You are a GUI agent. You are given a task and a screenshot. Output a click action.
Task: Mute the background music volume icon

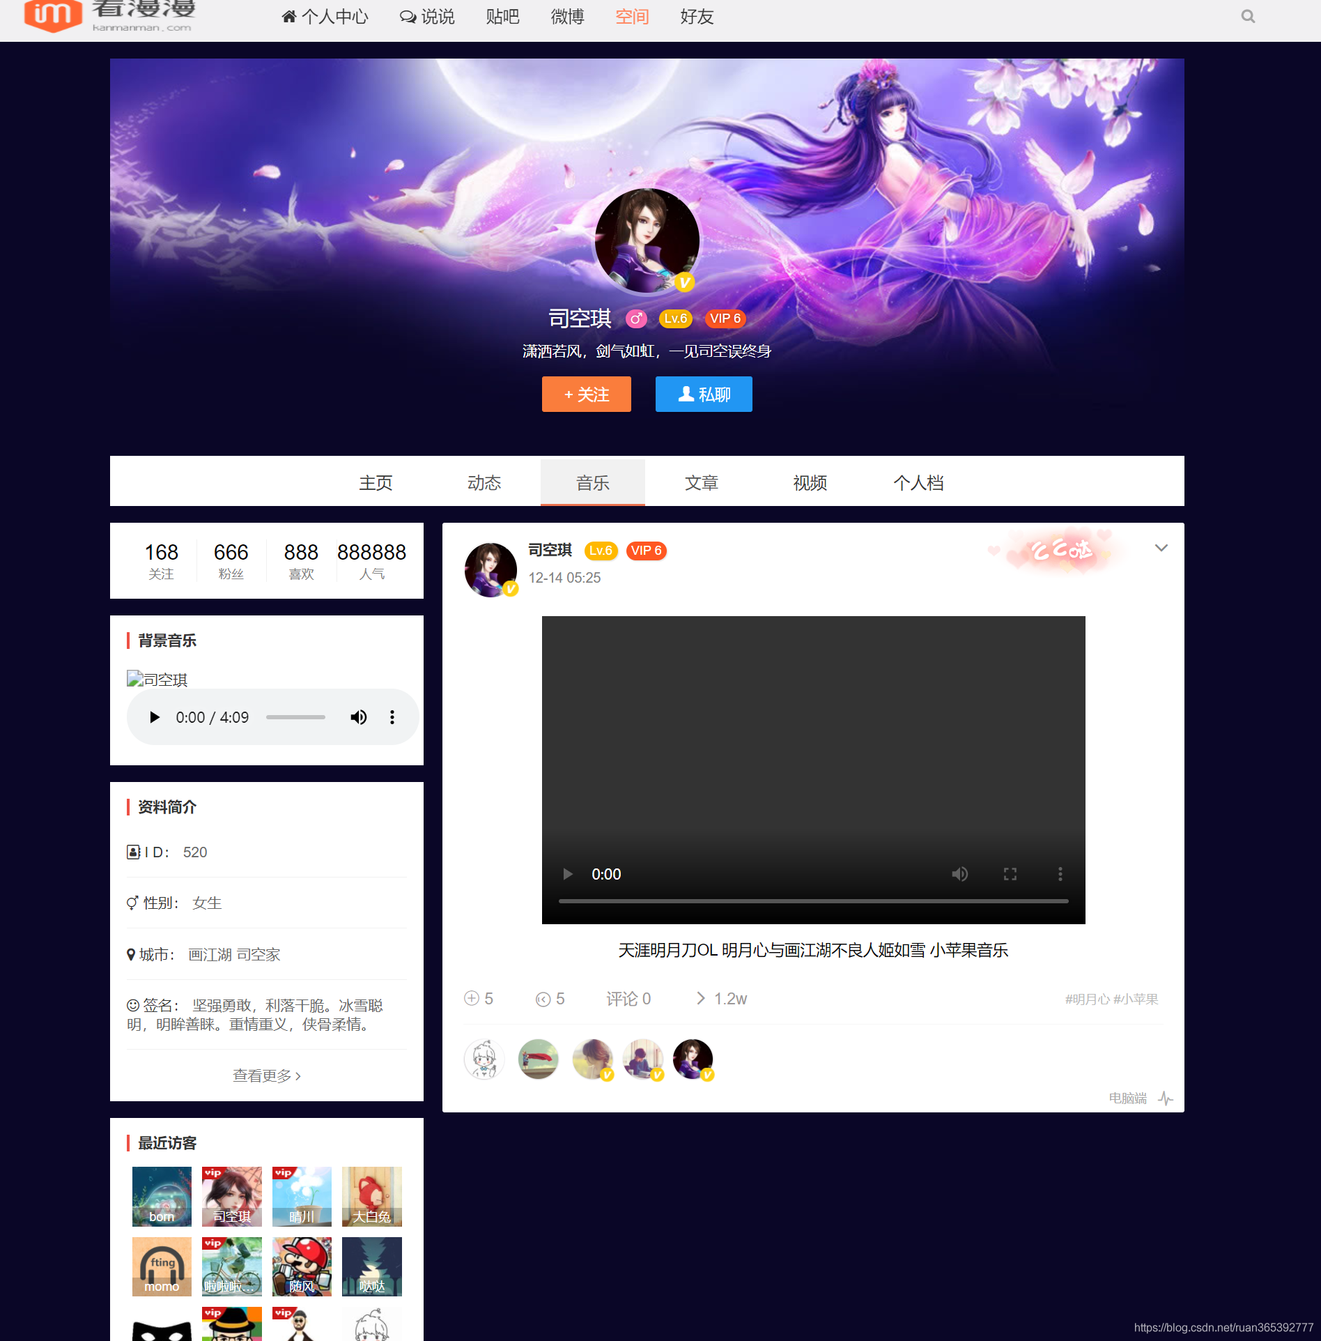(358, 717)
